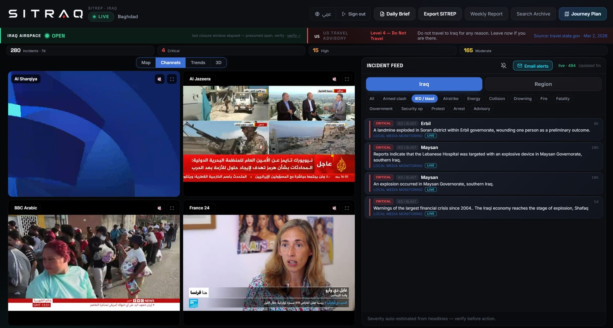
Task: Click the 'Baghdad' location label
Action: pos(128,17)
